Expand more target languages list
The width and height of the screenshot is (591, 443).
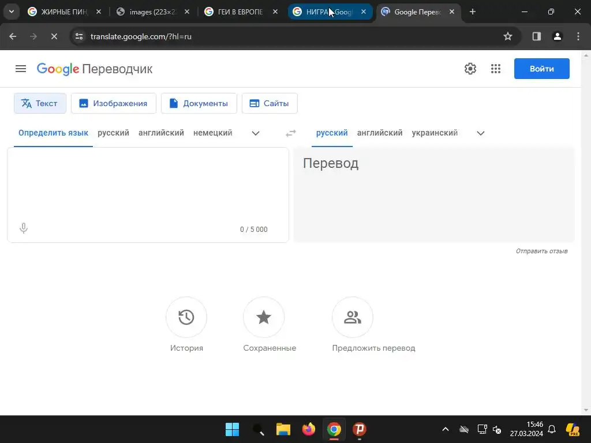tap(481, 133)
